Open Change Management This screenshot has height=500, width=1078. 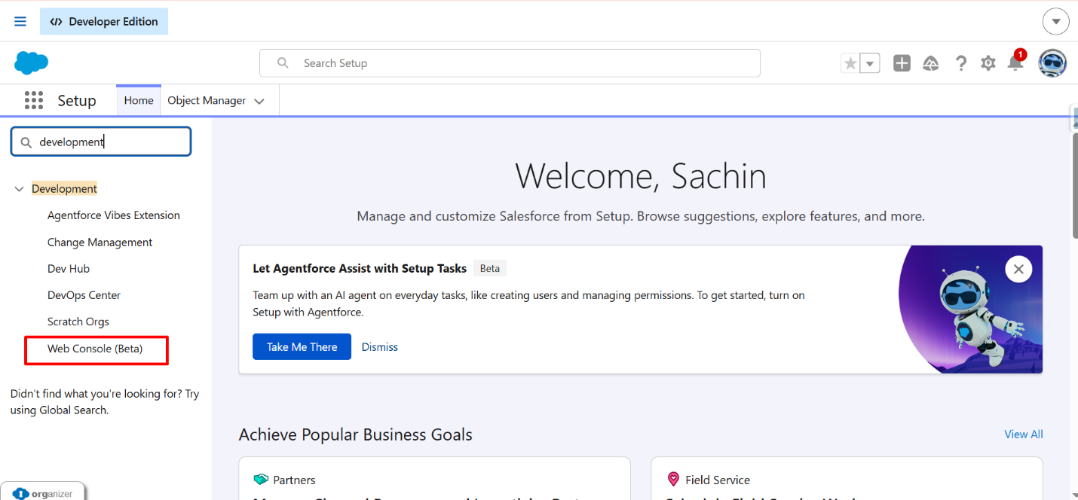coord(100,242)
